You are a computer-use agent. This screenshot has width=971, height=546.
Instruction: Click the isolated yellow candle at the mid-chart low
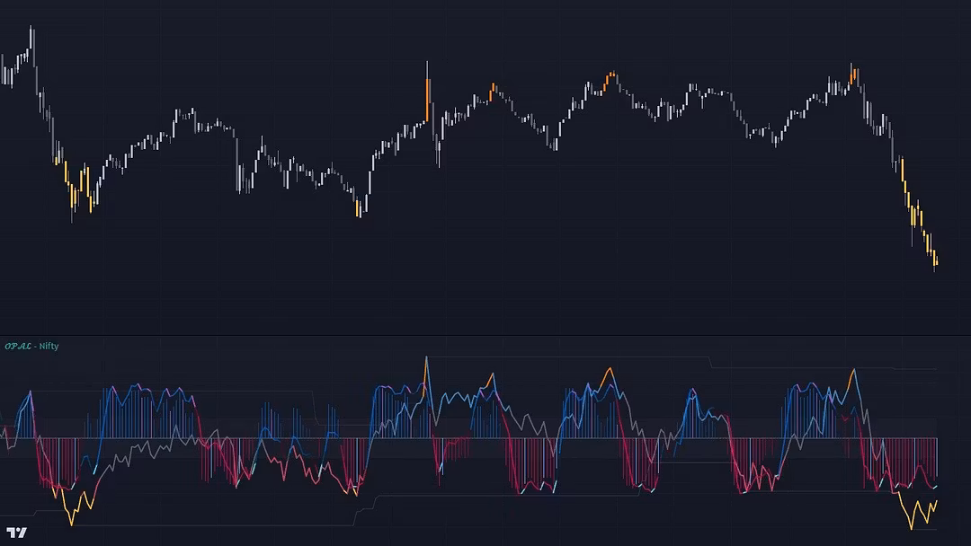[359, 208]
